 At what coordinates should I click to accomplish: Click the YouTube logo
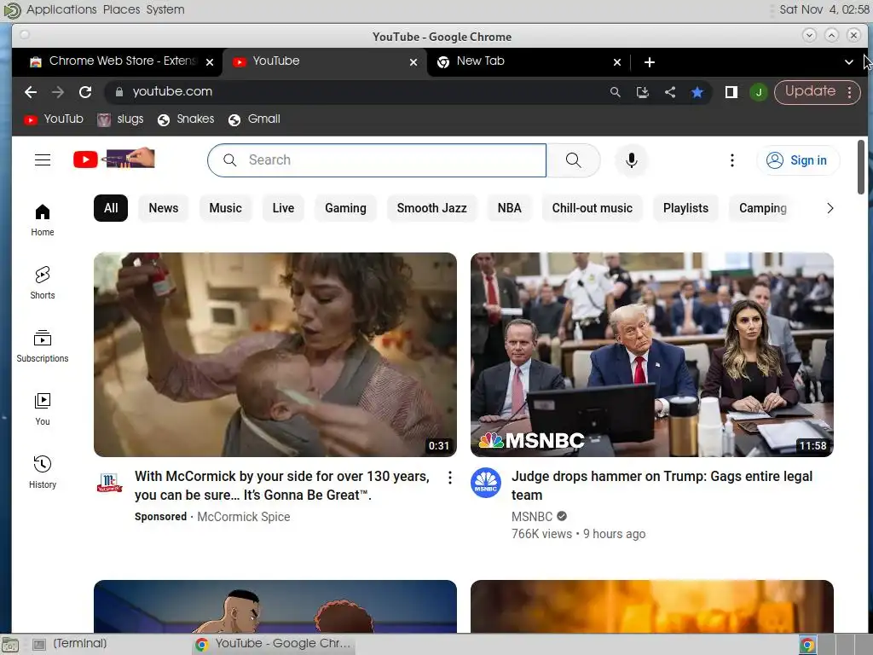point(113,159)
